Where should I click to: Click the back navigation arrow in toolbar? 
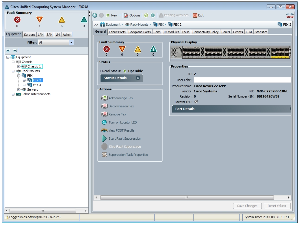tap(95, 15)
